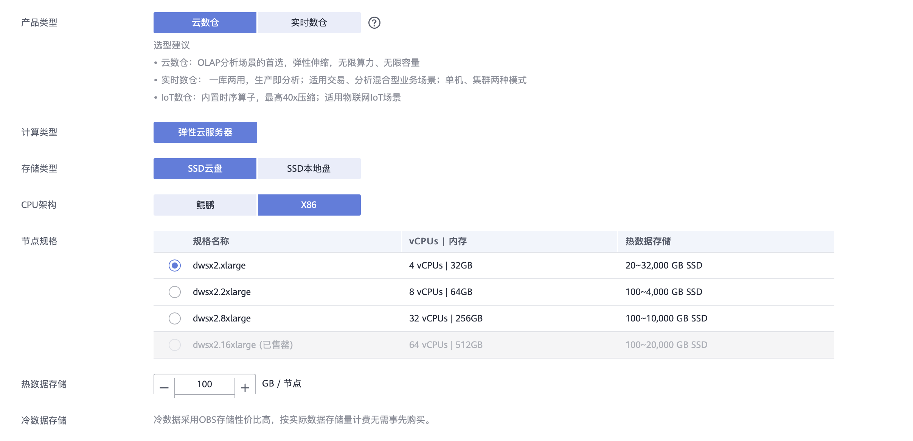Select the dwsx2.2xlarge radio button
The image size is (913, 441).
175,292
